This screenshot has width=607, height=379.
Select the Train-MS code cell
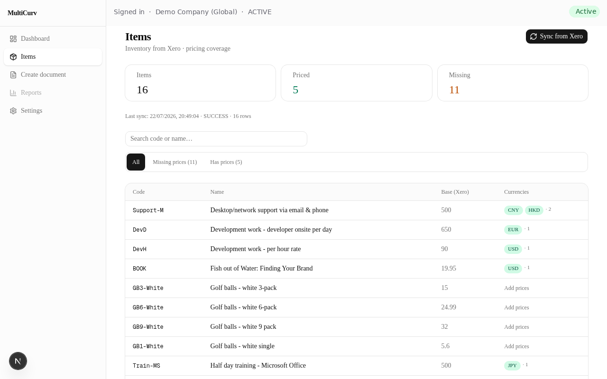pos(147,366)
